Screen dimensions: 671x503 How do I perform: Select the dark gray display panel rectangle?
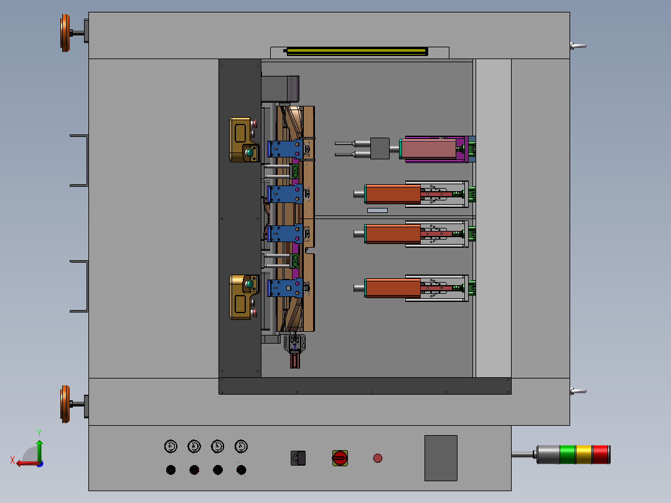[x=441, y=458]
